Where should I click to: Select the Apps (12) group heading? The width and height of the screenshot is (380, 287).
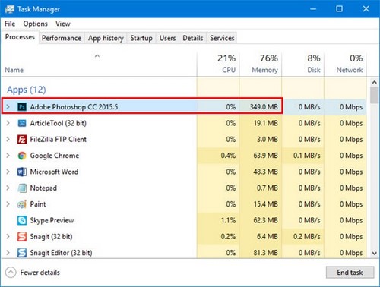[x=27, y=90]
